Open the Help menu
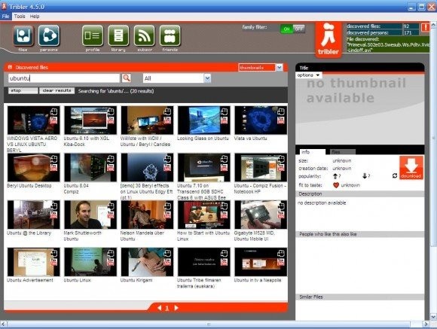This screenshot has height=329, width=437. click(x=35, y=16)
